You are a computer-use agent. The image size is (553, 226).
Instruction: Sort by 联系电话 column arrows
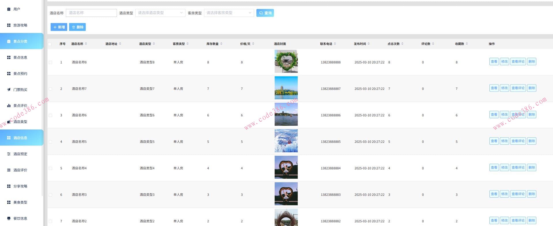(335, 44)
